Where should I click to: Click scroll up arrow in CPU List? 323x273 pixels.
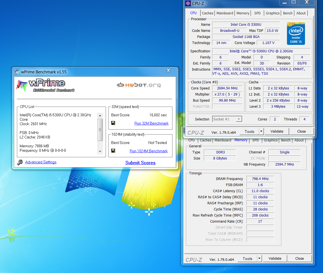tap(100, 115)
